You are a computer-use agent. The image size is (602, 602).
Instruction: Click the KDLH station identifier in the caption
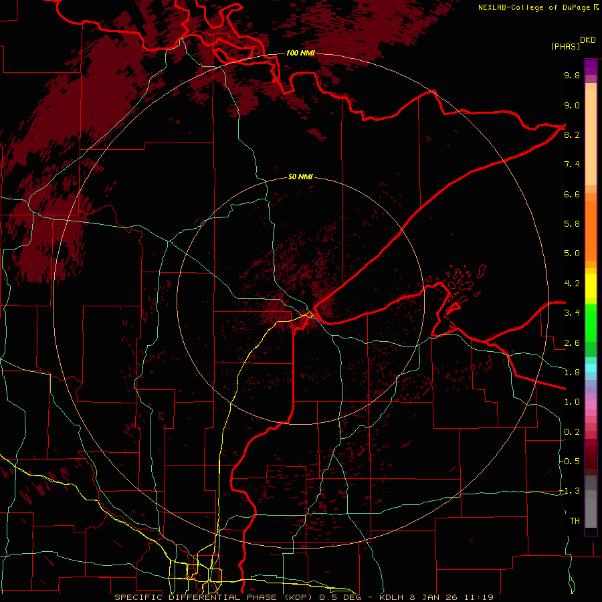click(x=391, y=597)
